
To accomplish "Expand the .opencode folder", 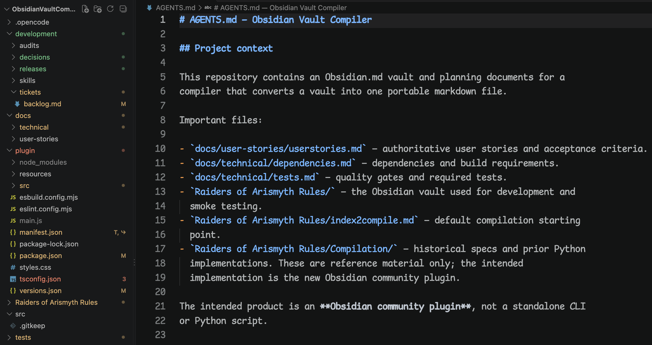I will point(9,22).
